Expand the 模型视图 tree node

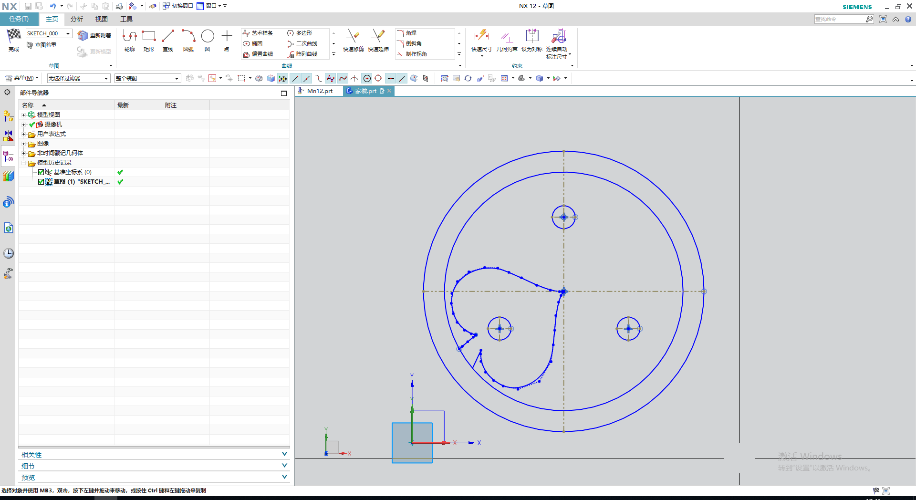pyautogui.click(x=23, y=115)
